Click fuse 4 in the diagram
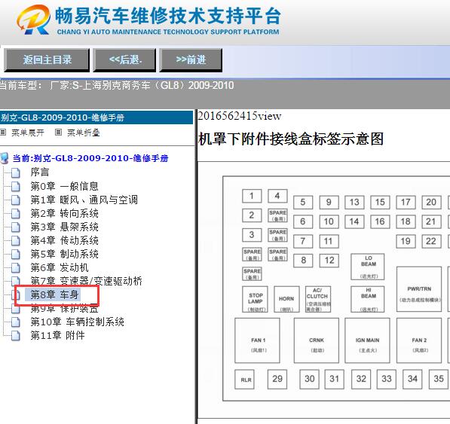This screenshot has width=450, height=424. [x=277, y=196]
